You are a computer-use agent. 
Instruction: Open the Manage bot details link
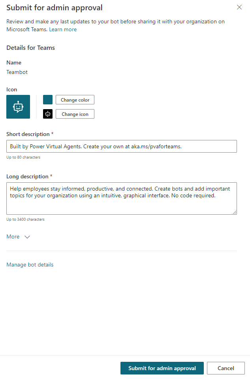[30, 265]
